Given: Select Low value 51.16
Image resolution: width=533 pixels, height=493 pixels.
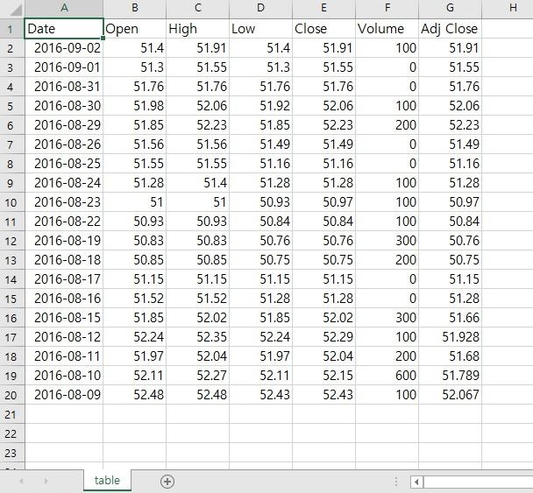Looking at the screenshot, I should [x=260, y=164].
